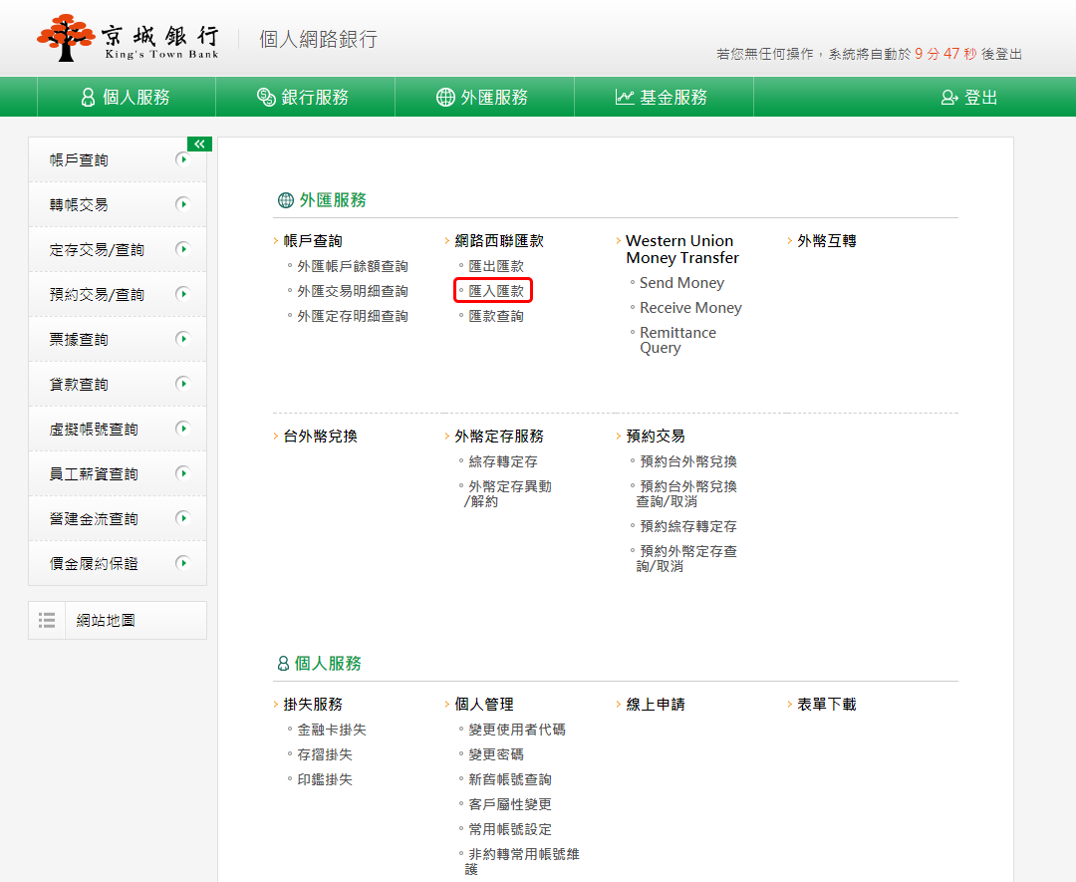
Task: Open 預約綜存轉定存 link
Action: (x=688, y=526)
